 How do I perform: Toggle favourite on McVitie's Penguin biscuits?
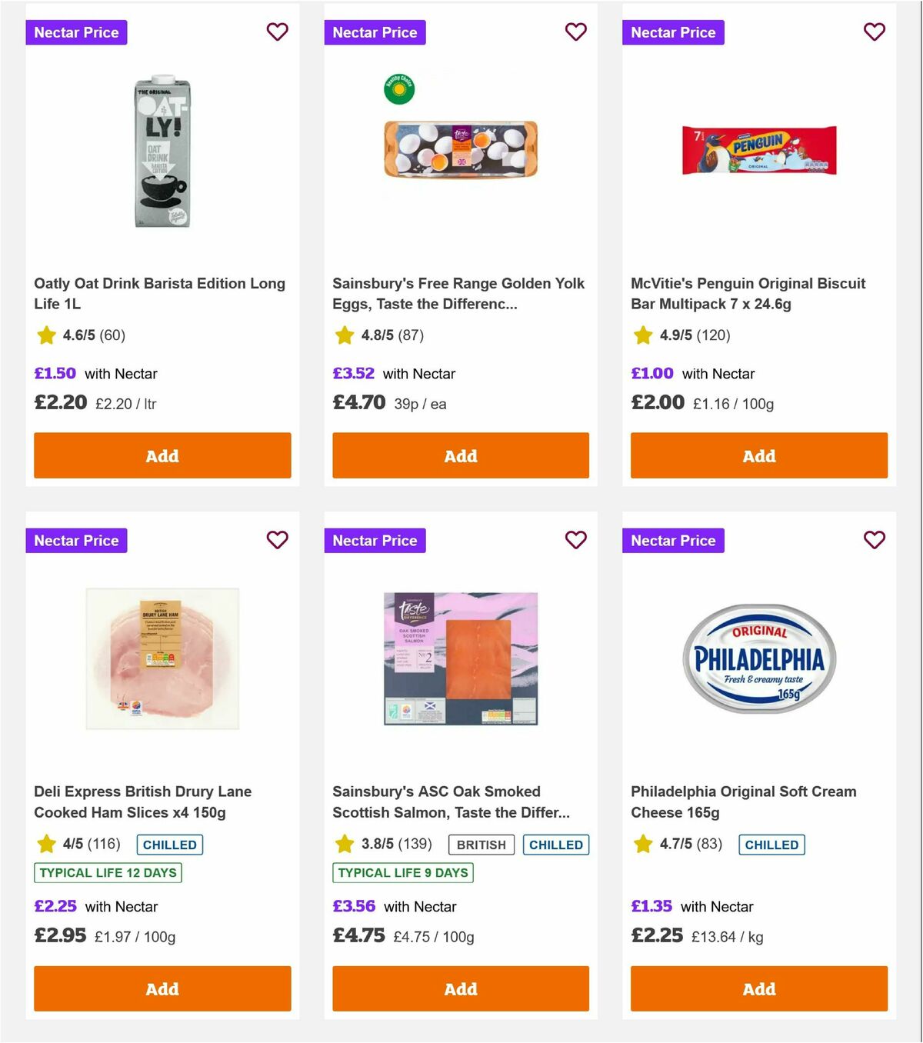(874, 32)
